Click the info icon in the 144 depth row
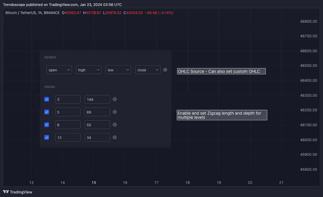Screen dimensions: 323x197 115,99
